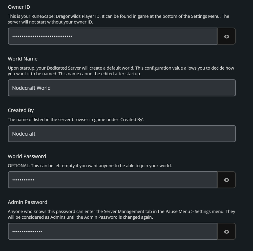Place cursor in the World Password field
The image size is (253, 251).
pyautogui.click(x=113, y=180)
